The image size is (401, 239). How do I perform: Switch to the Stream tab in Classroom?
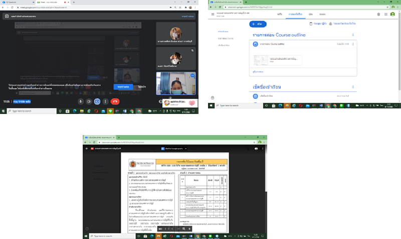[x=279, y=14]
